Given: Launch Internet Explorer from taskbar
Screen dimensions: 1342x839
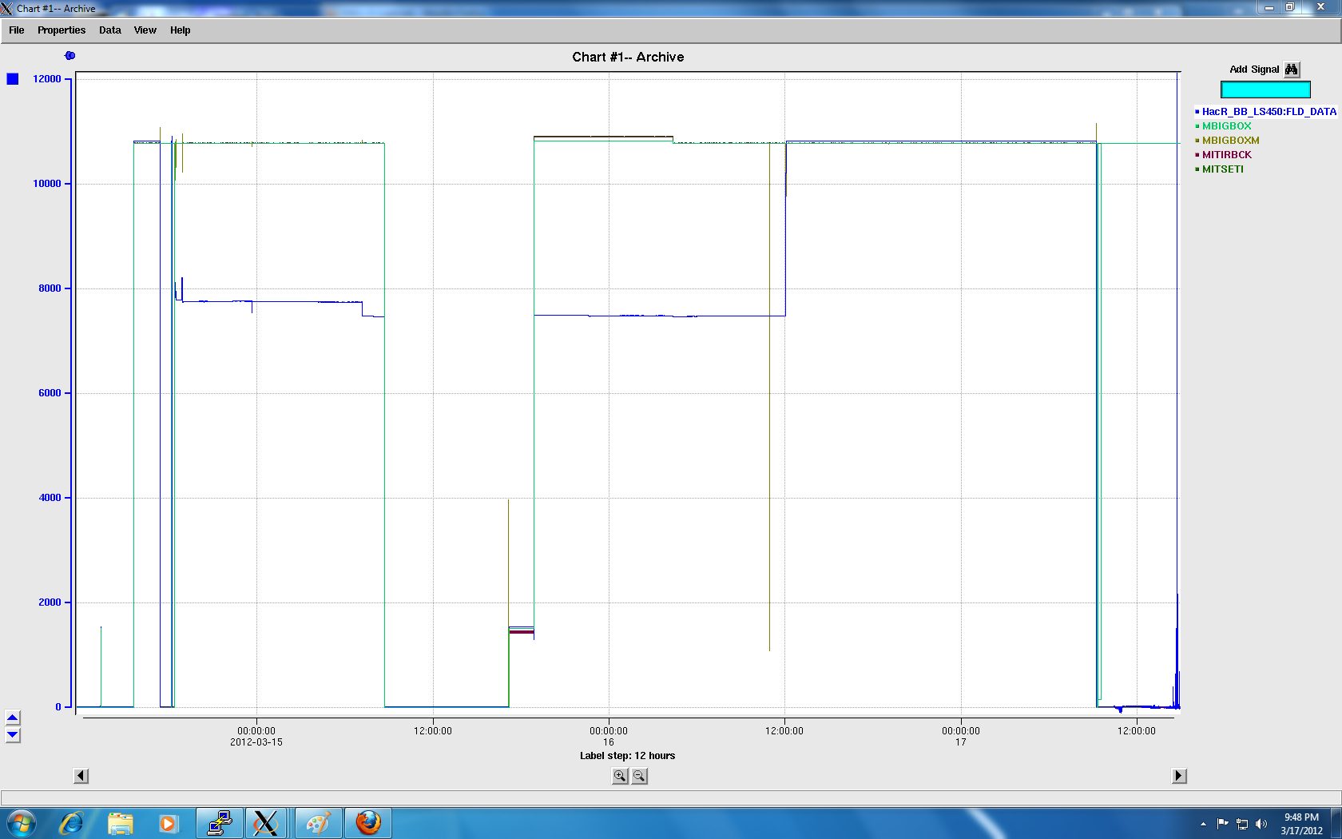Looking at the screenshot, I should click(x=71, y=823).
